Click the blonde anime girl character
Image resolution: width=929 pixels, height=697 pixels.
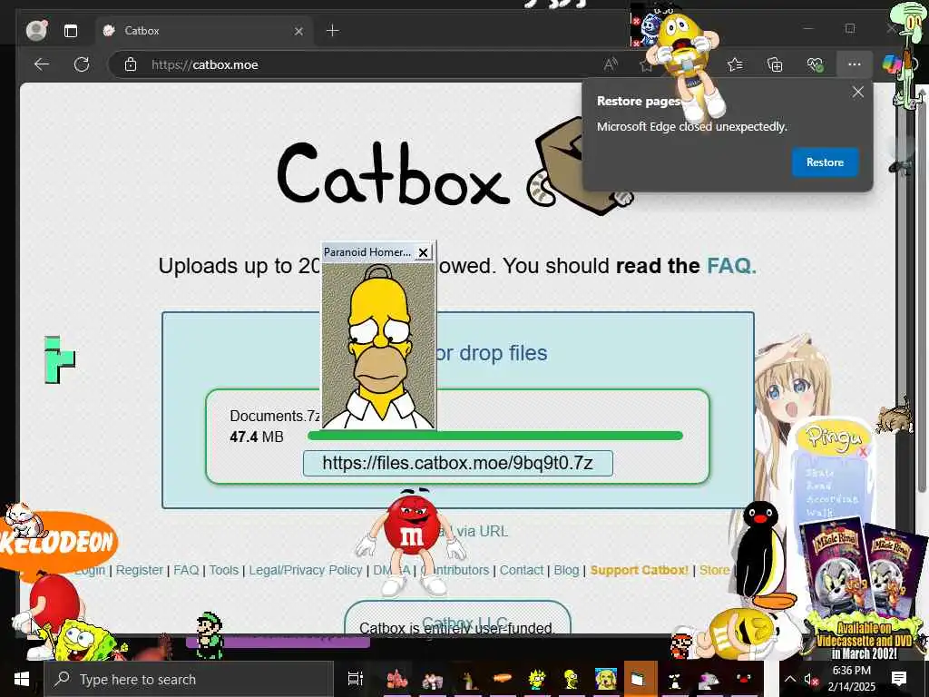[791, 391]
